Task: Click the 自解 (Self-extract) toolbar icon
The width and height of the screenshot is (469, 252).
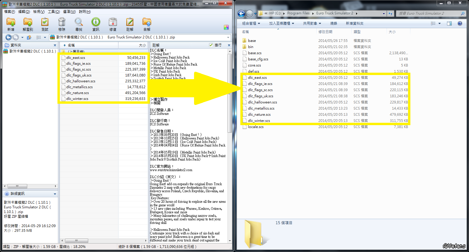Action: tap(147, 24)
